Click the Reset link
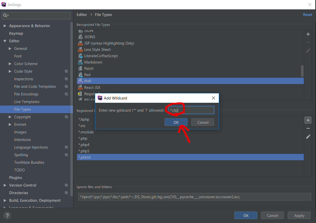This screenshot has height=223, width=316. coord(308,15)
